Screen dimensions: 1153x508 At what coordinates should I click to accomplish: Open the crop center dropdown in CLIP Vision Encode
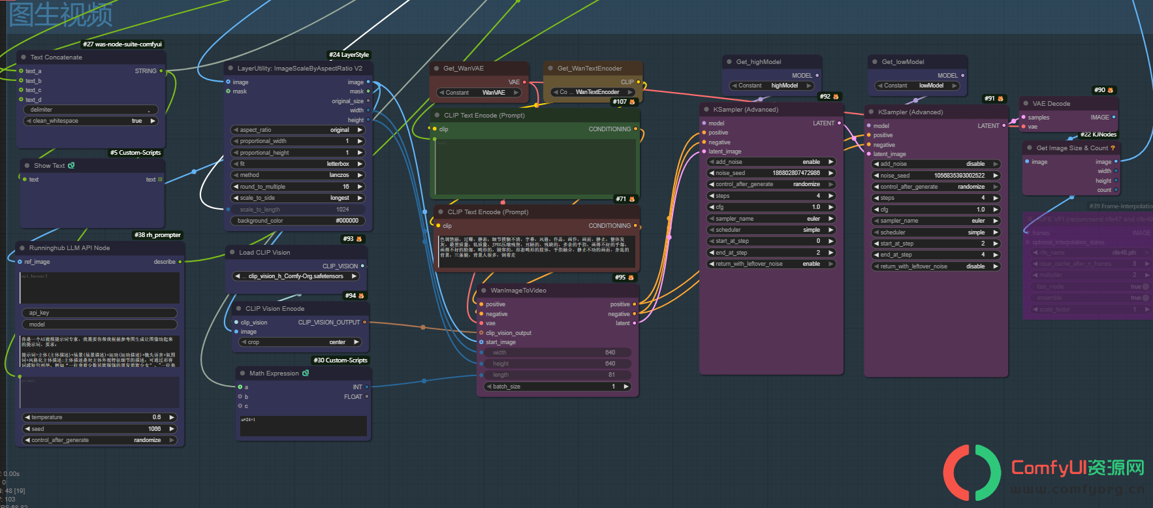coord(300,342)
